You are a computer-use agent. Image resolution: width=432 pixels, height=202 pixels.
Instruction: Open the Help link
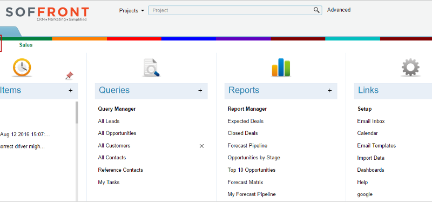(x=362, y=182)
